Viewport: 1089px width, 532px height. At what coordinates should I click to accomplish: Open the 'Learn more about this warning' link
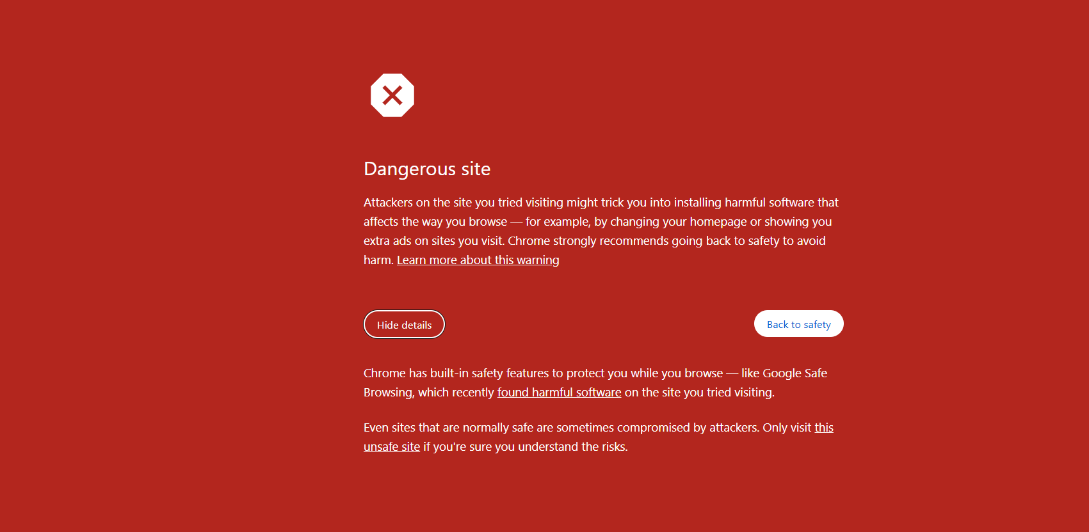coord(478,260)
